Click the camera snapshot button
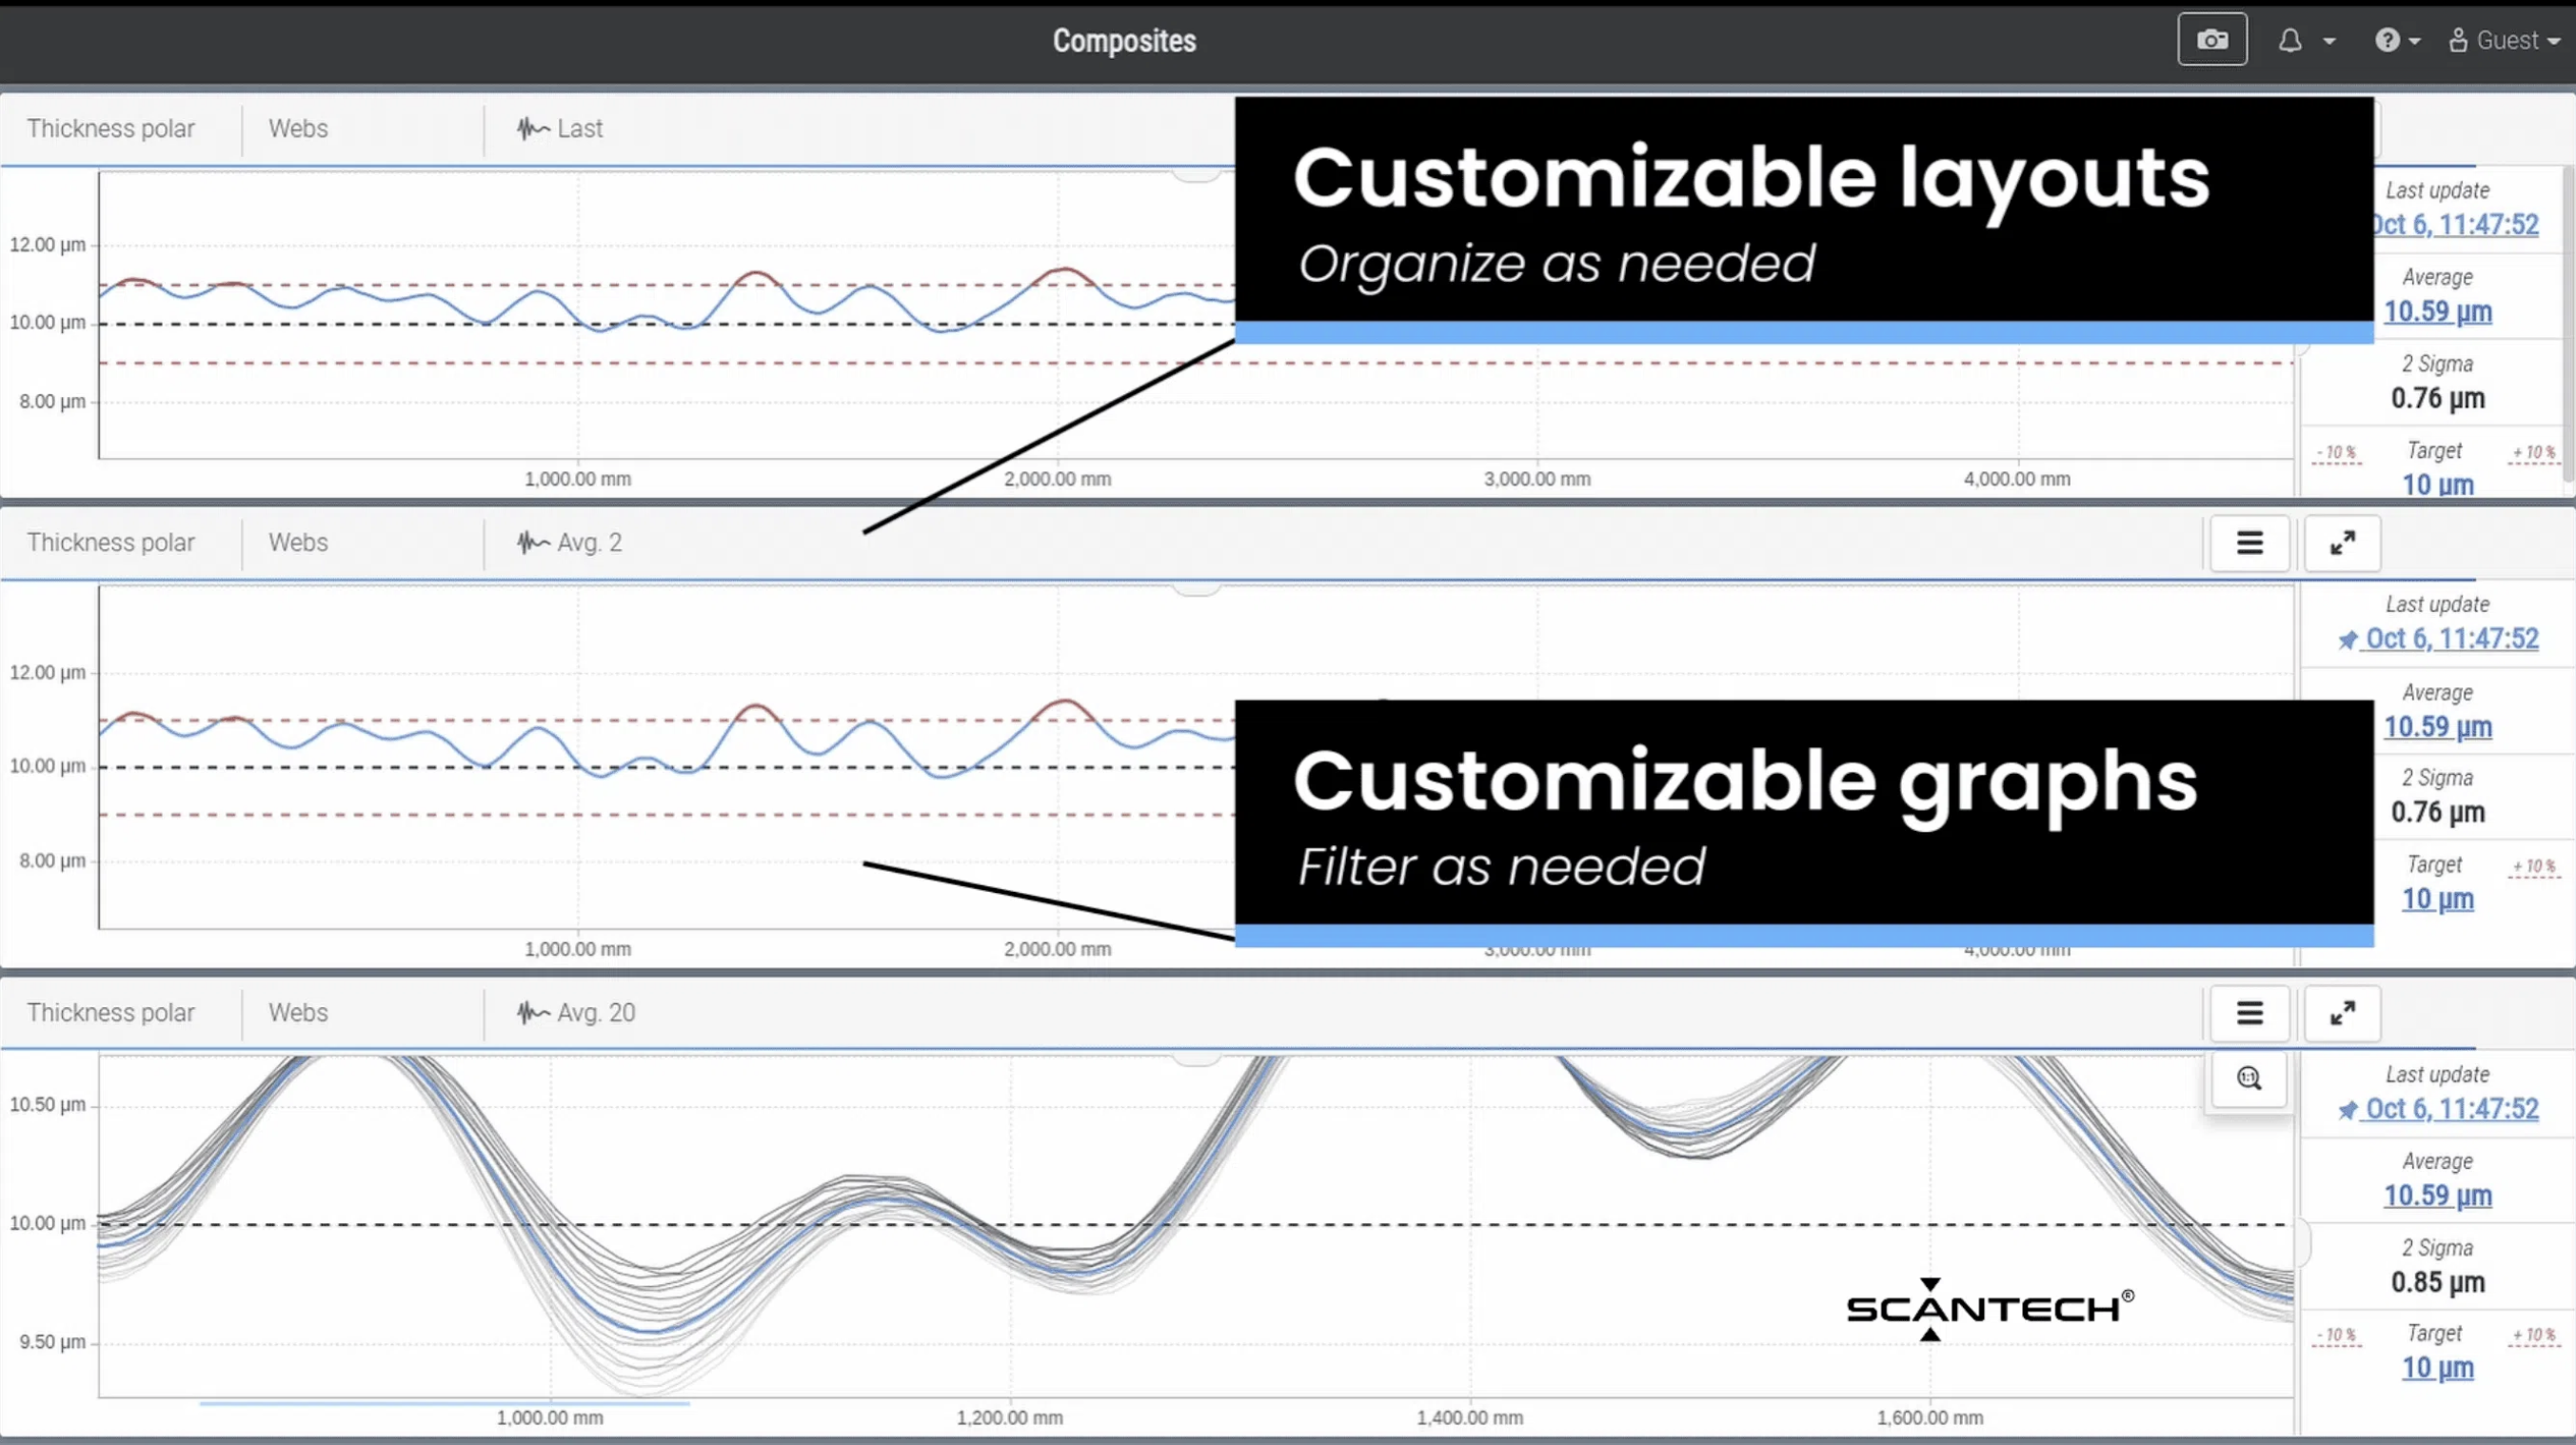The height and width of the screenshot is (1445, 2576). coord(2212,40)
